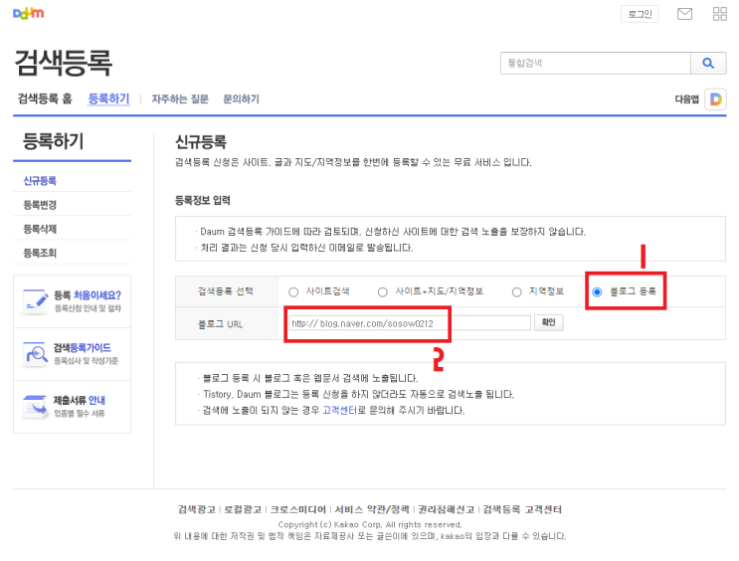Open 제출서류 안내 link text

coord(80,400)
